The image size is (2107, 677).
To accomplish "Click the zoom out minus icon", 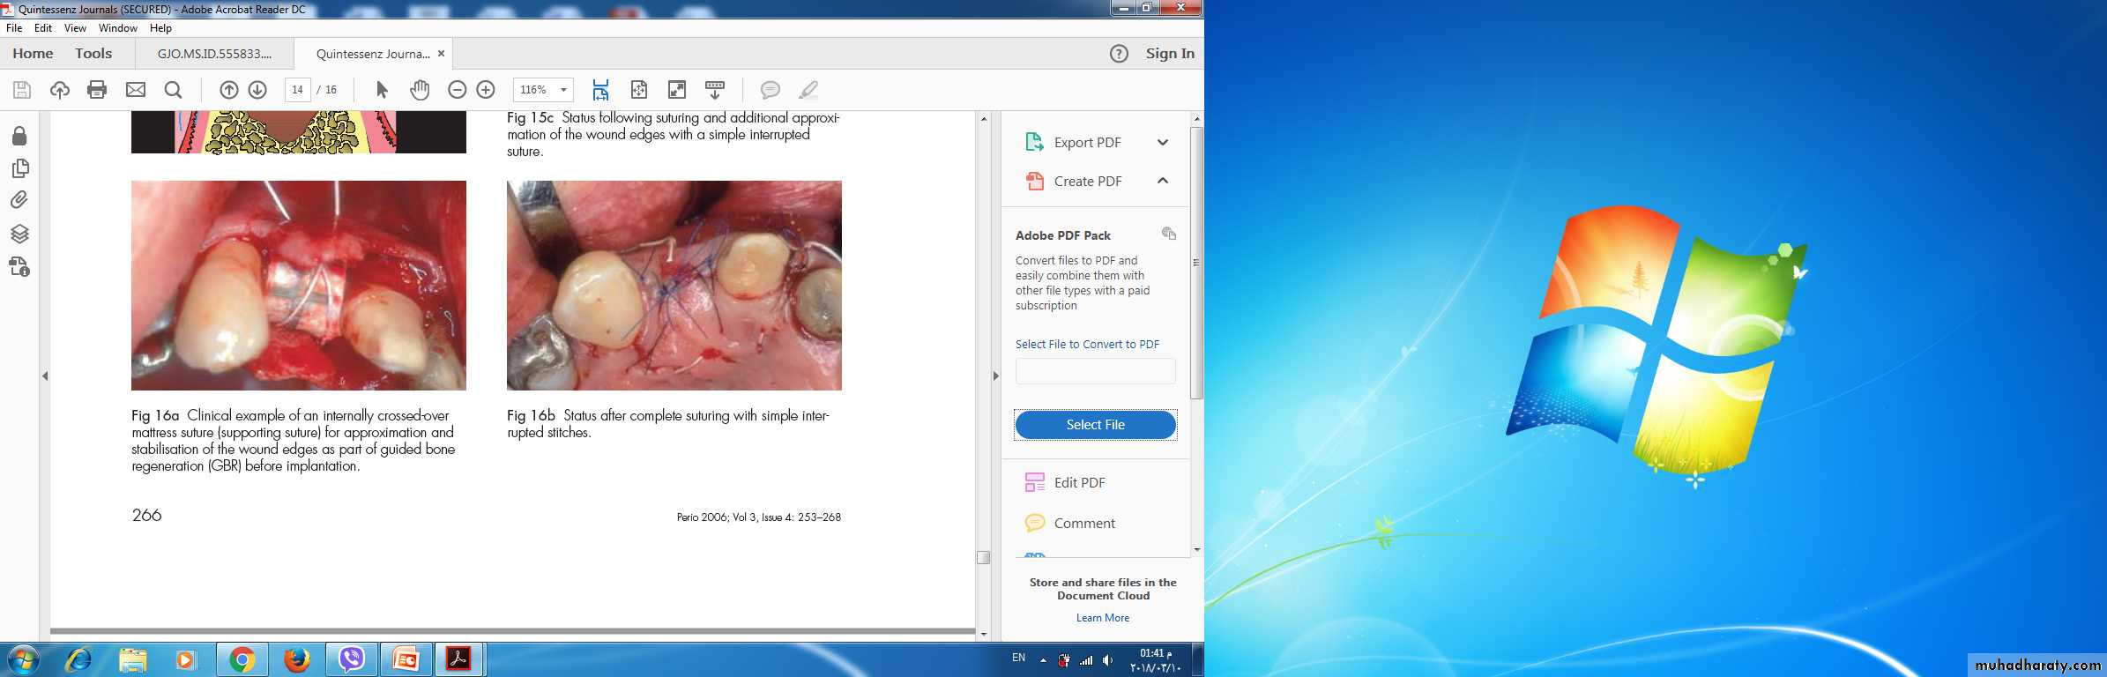I will (457, 89).
